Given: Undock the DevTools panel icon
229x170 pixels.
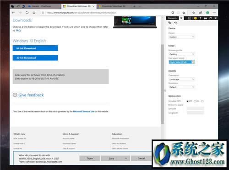Looking at the screenshot, I should coord(211,18).
